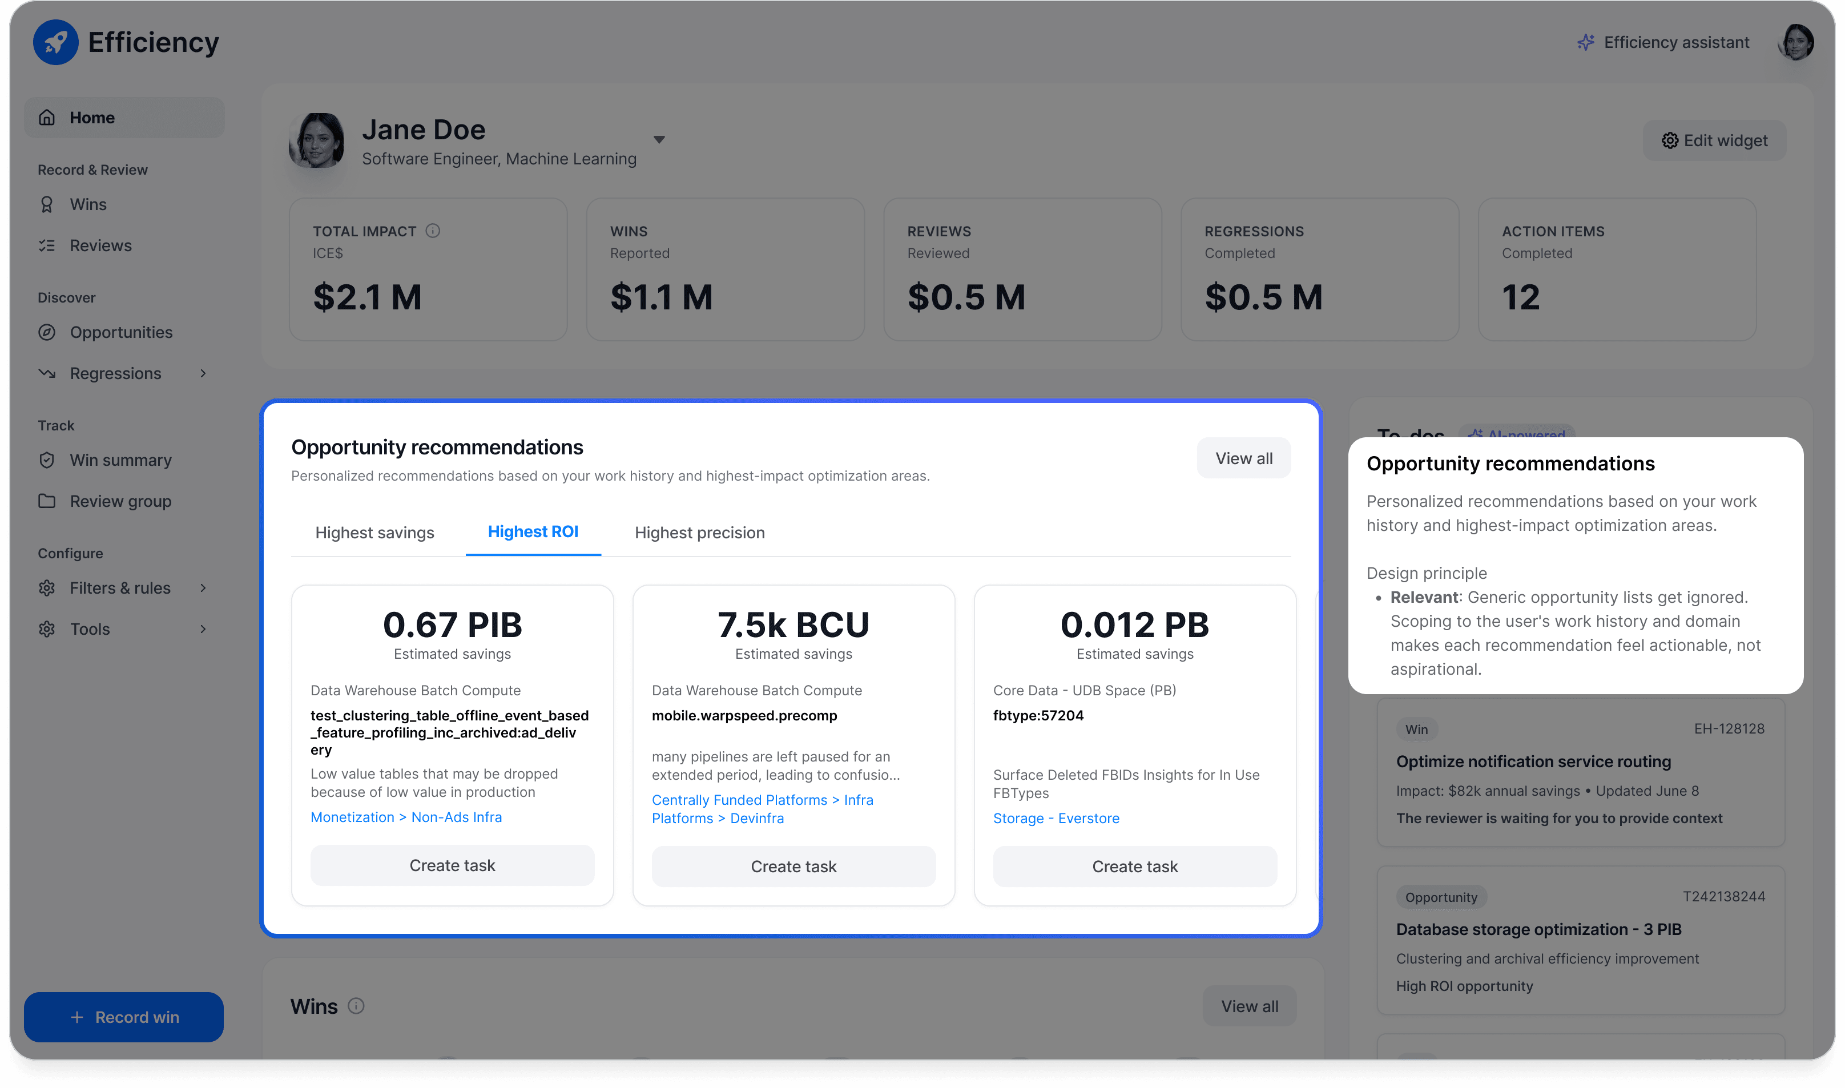This screenshot has width=1845, height=1088.
Task: Open the Monetization > Non-Ads Infra link
Action: [406, 817]
